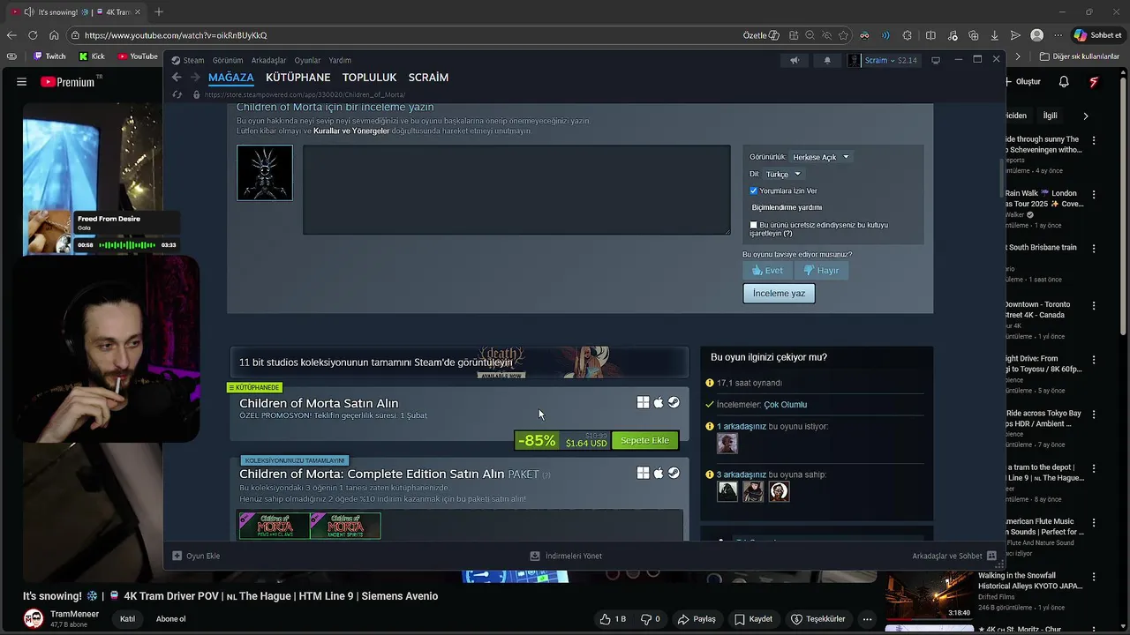
Task: Open browser split screen icon
Action: pyautogui.click(x=930, y=35)
